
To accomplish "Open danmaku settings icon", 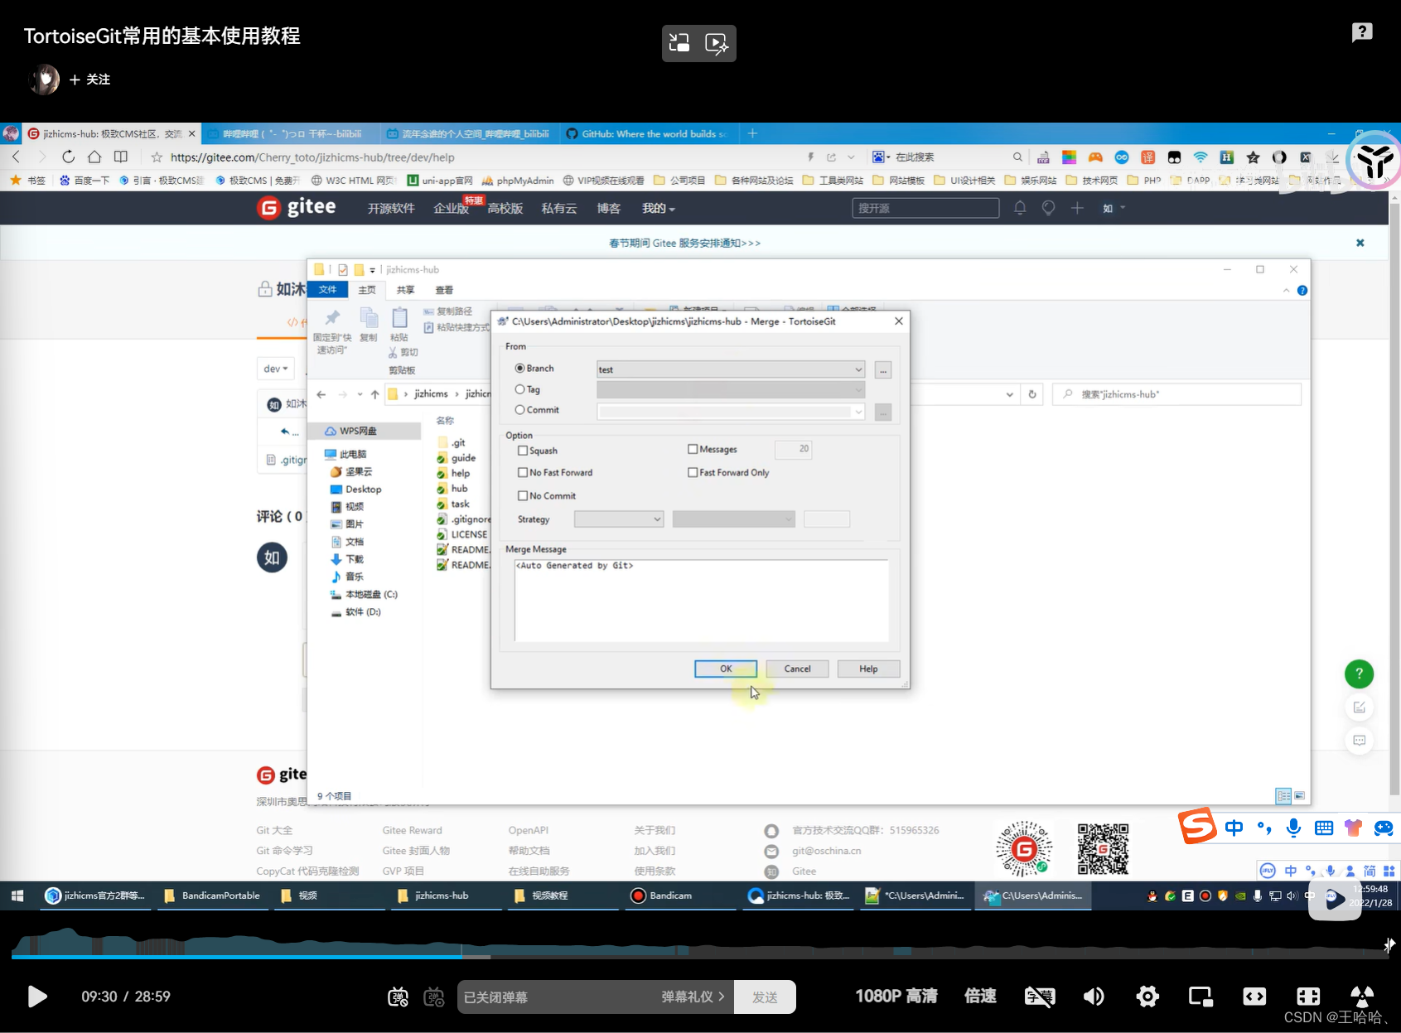I will 434,997.
